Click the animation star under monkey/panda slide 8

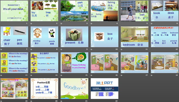(x=31, y=49)
